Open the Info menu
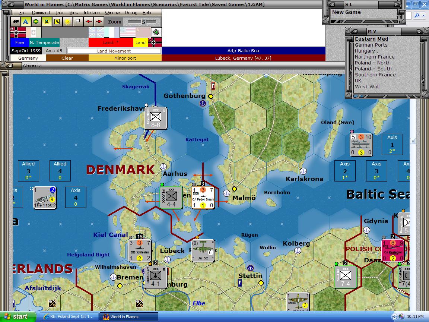Image resolution: width=429 pixels, height=322 pixels. click(x=59, y=13)
